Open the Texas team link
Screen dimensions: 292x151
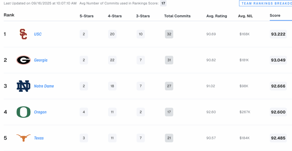39,138
